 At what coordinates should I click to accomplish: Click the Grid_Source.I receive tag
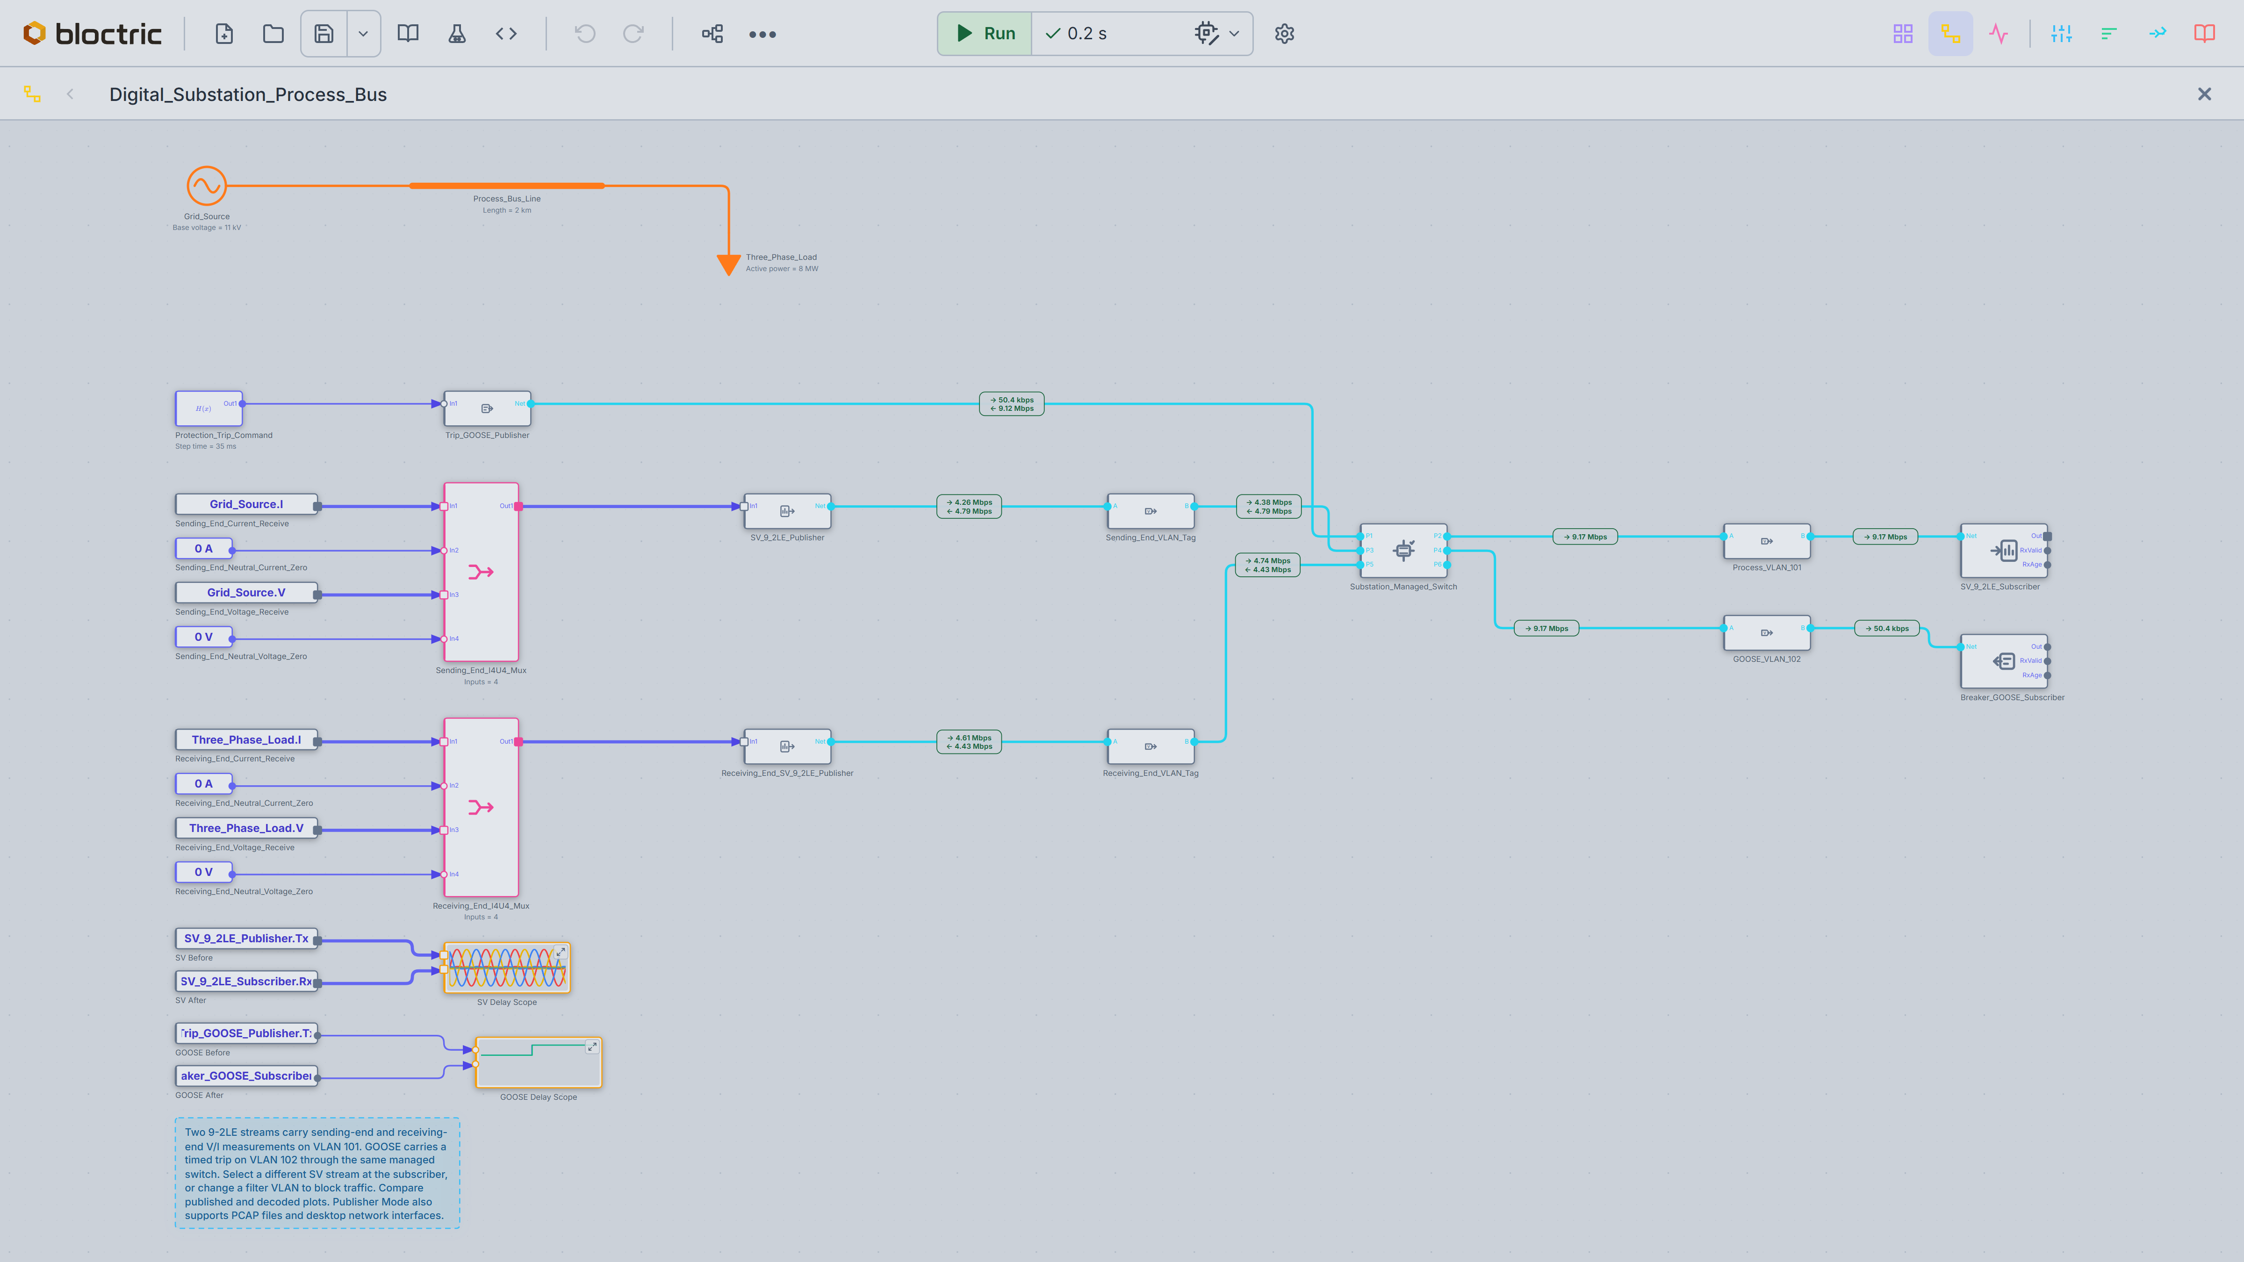point(246,504)
